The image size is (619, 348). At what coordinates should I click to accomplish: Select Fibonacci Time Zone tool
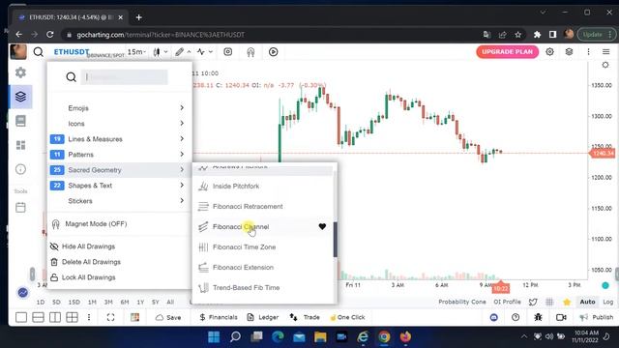pos(263,247)
